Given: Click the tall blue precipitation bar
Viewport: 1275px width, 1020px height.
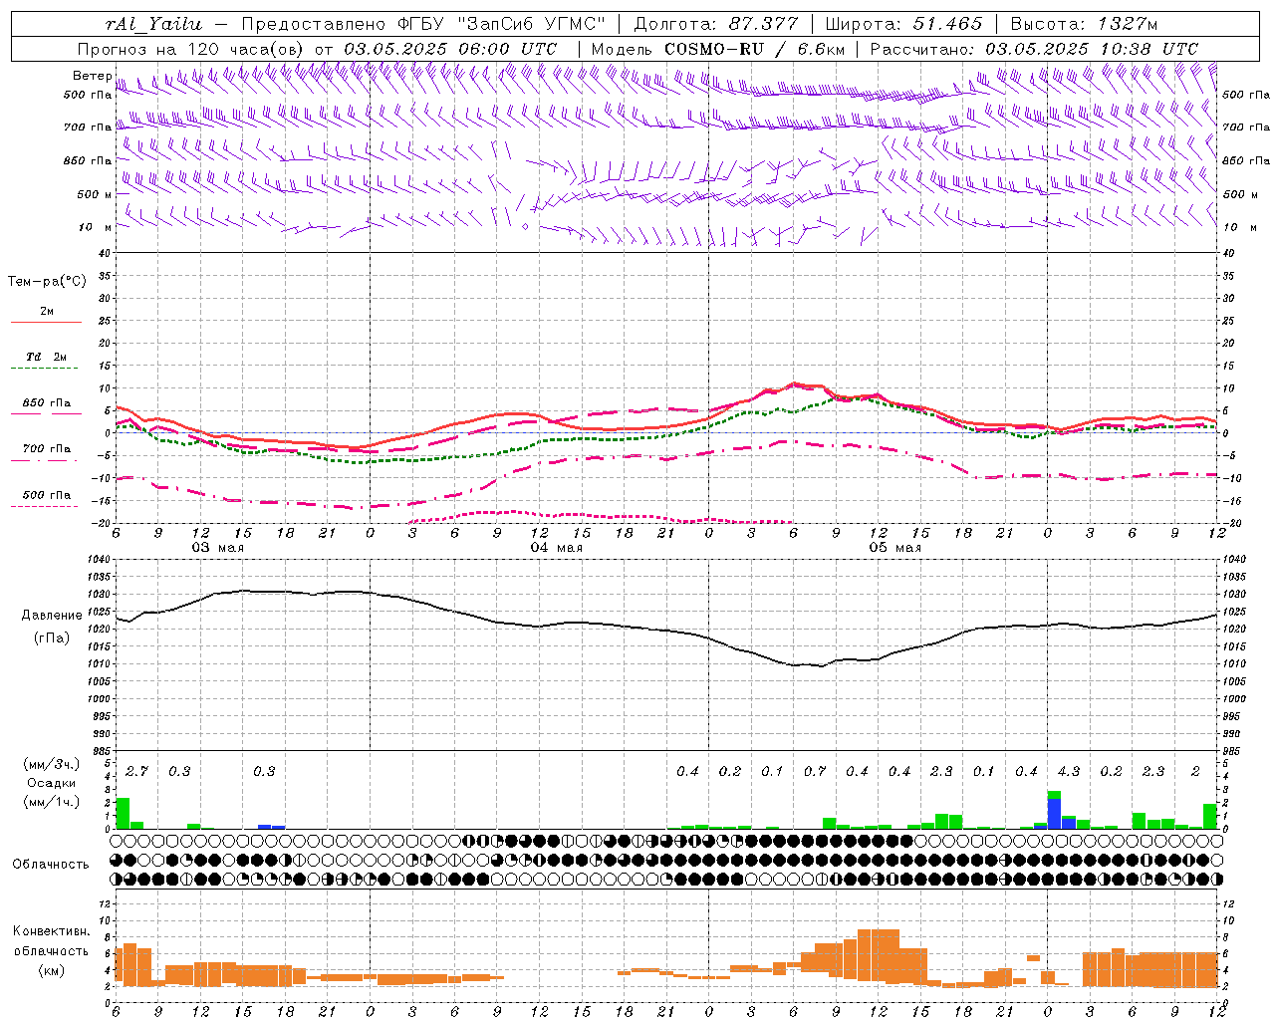Looking at the screenshot, I should tap(1054, 813).
